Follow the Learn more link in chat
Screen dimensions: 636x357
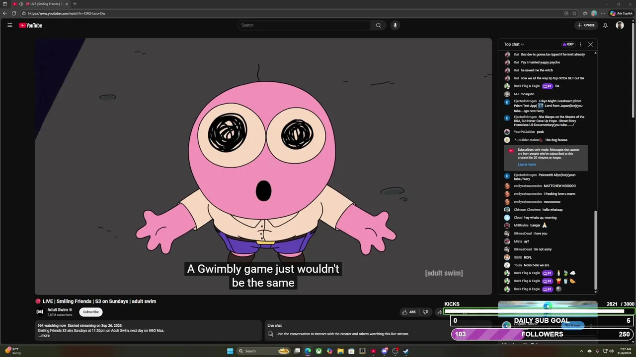pyautogui.click(x=527, y=165)
